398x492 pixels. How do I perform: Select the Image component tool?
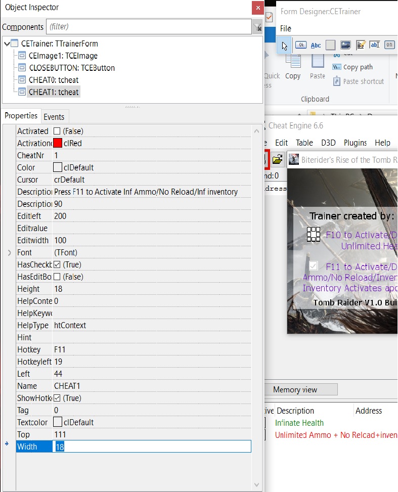point(345,46)
